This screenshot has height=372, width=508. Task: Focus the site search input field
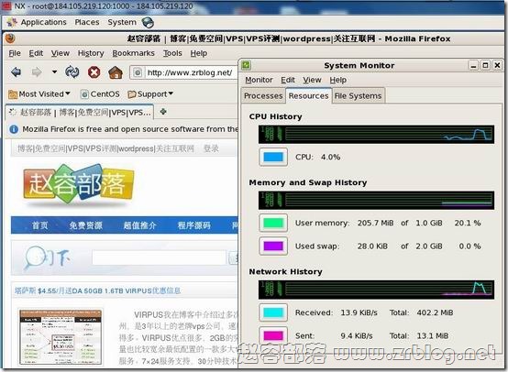[159, 257]
